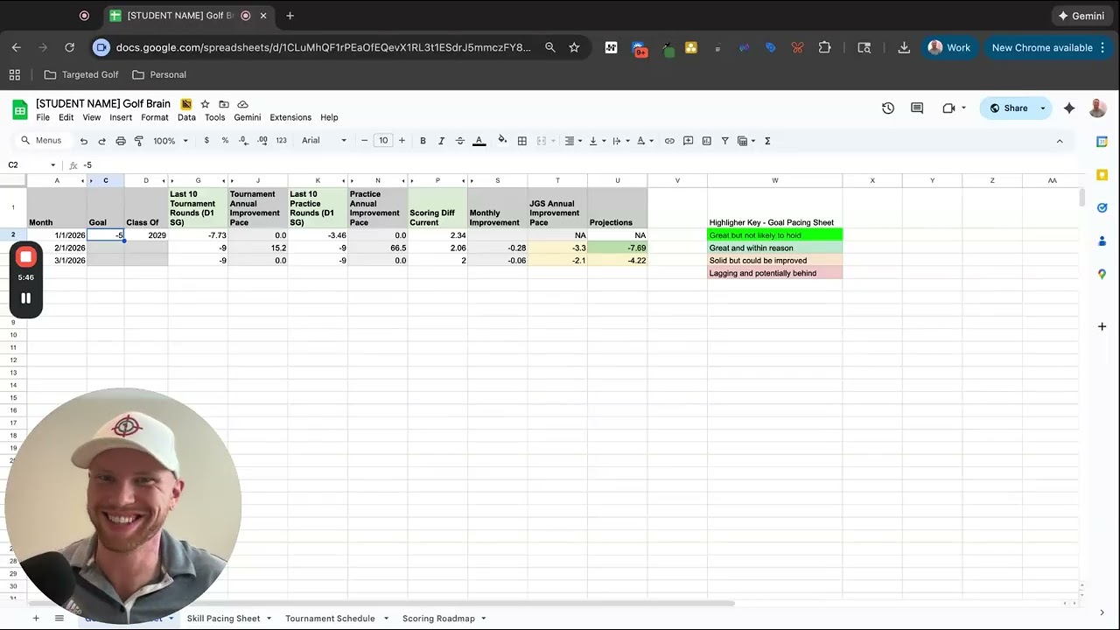Open the Functions sigma menu
This screenshot has height=630, width=1120.
pyautogui.click(x=767, y=141)
